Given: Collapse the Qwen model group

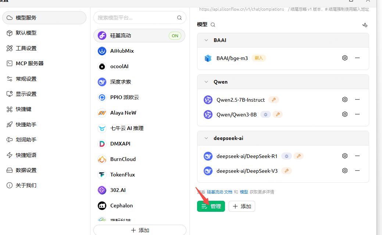Looking at the screenshot, I should pos(206,82).
